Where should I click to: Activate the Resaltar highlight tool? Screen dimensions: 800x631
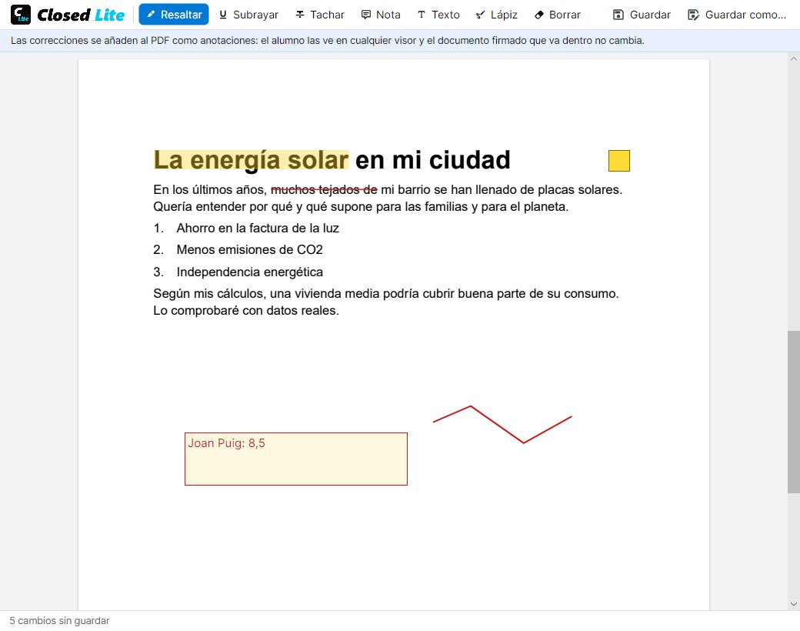click(x=174, y=15)
